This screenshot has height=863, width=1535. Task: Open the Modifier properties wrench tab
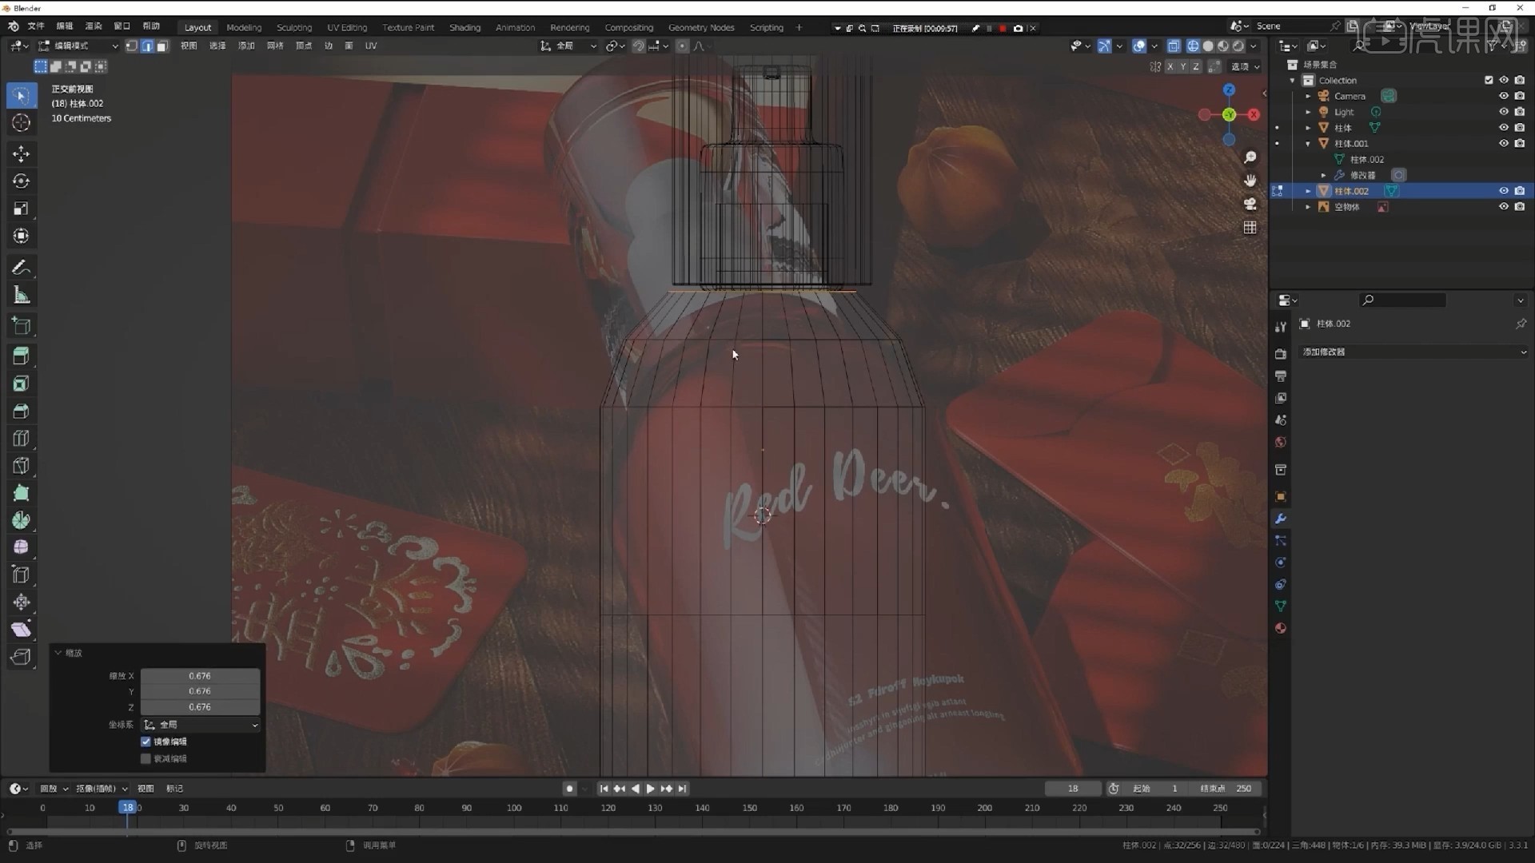(1281, 519)
